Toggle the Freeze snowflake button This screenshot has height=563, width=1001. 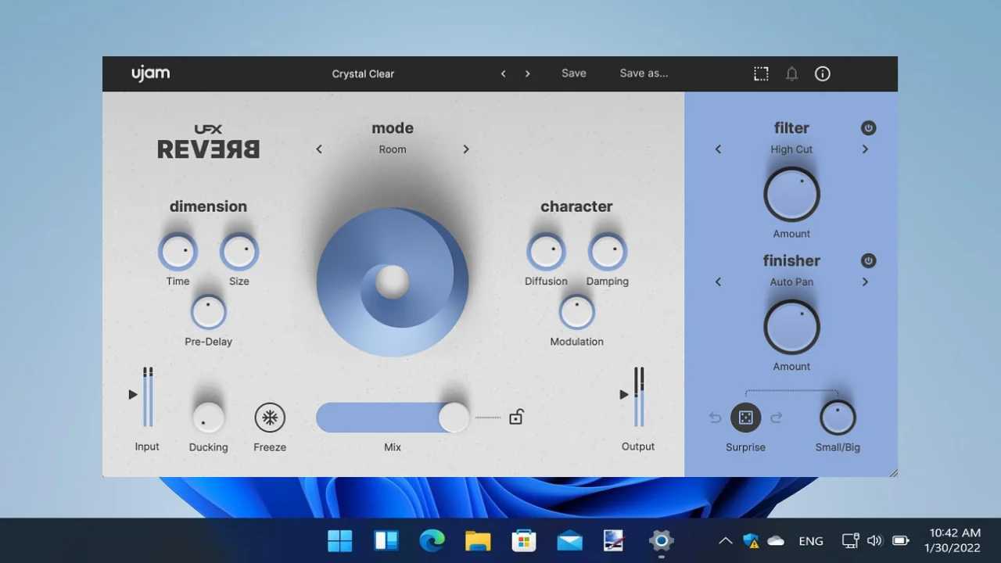coord(270,418)
